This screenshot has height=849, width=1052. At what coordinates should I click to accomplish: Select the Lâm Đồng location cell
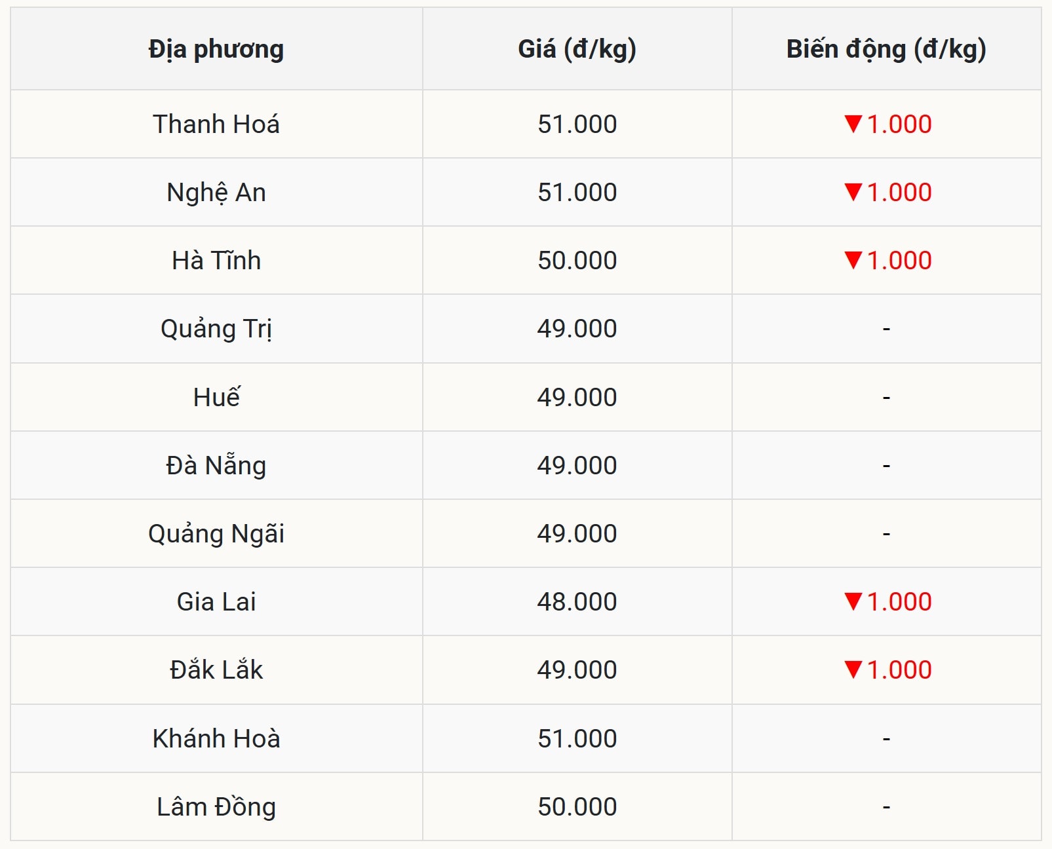coord(216,806)
